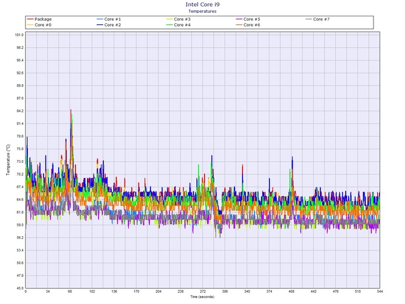Click the Core #2 legend entry
Viewport: 405px width, 304px height.
pyautogui.click(x=109, y=25)
